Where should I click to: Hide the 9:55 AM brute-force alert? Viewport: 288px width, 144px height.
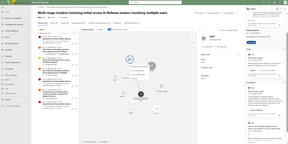coord(76,109)
